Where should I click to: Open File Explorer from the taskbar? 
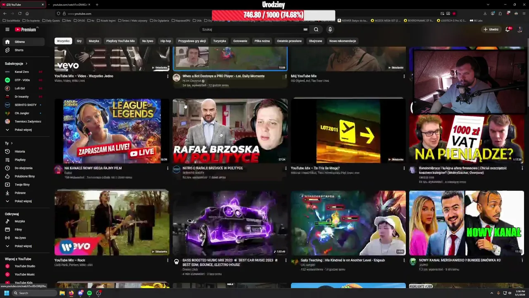[62, 293]
